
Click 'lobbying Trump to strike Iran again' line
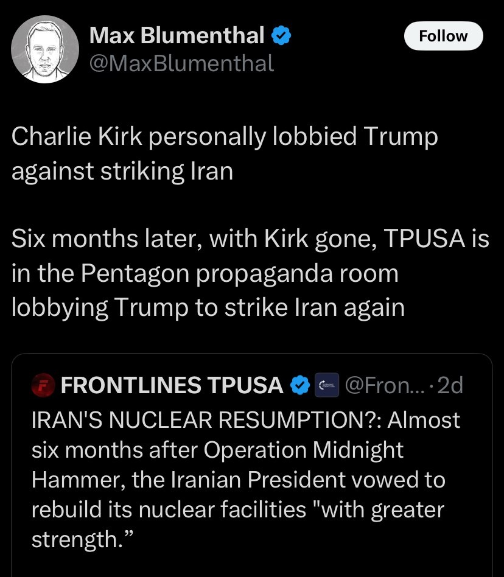[208, 307]
